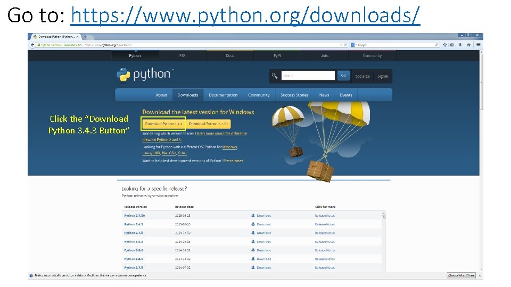Open the Documentation navigation menu
This screenshot has height=287, width=511.
point(223,95)
